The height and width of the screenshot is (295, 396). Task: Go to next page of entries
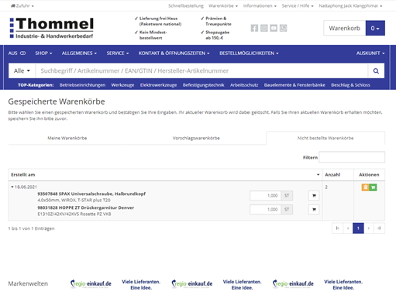(x=369, y=228)
